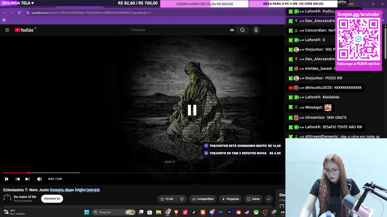Open the YouTube guide hamburger menu

point(7,30)
